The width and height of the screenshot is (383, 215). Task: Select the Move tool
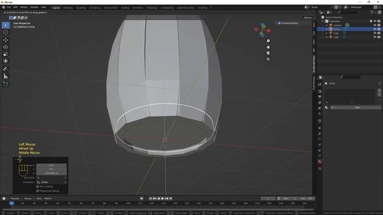tap(5, 40)
